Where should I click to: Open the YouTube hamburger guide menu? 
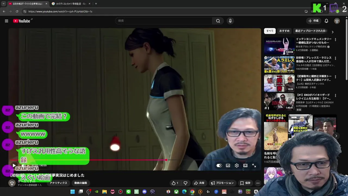tap(7, 21)
